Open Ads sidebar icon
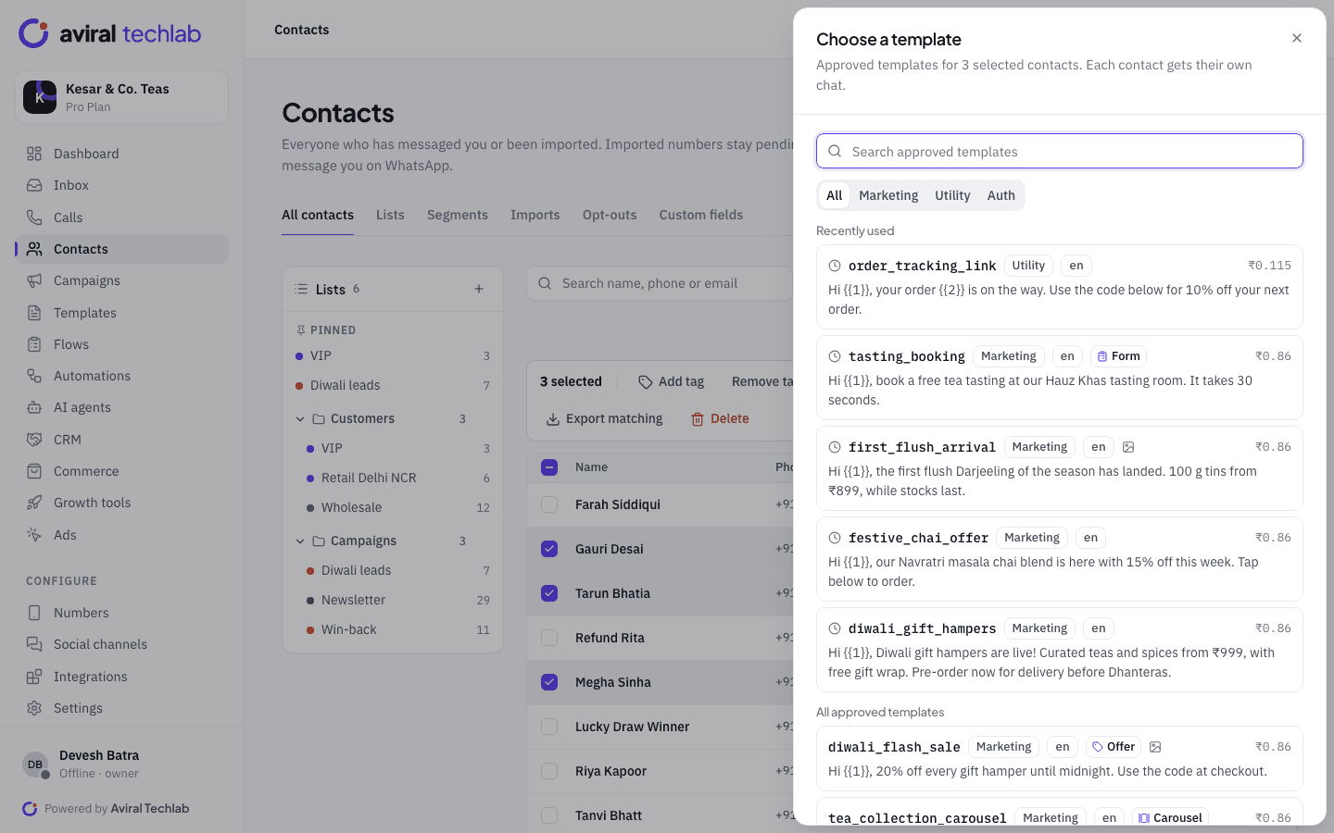1334x833 pixels. 34,535
